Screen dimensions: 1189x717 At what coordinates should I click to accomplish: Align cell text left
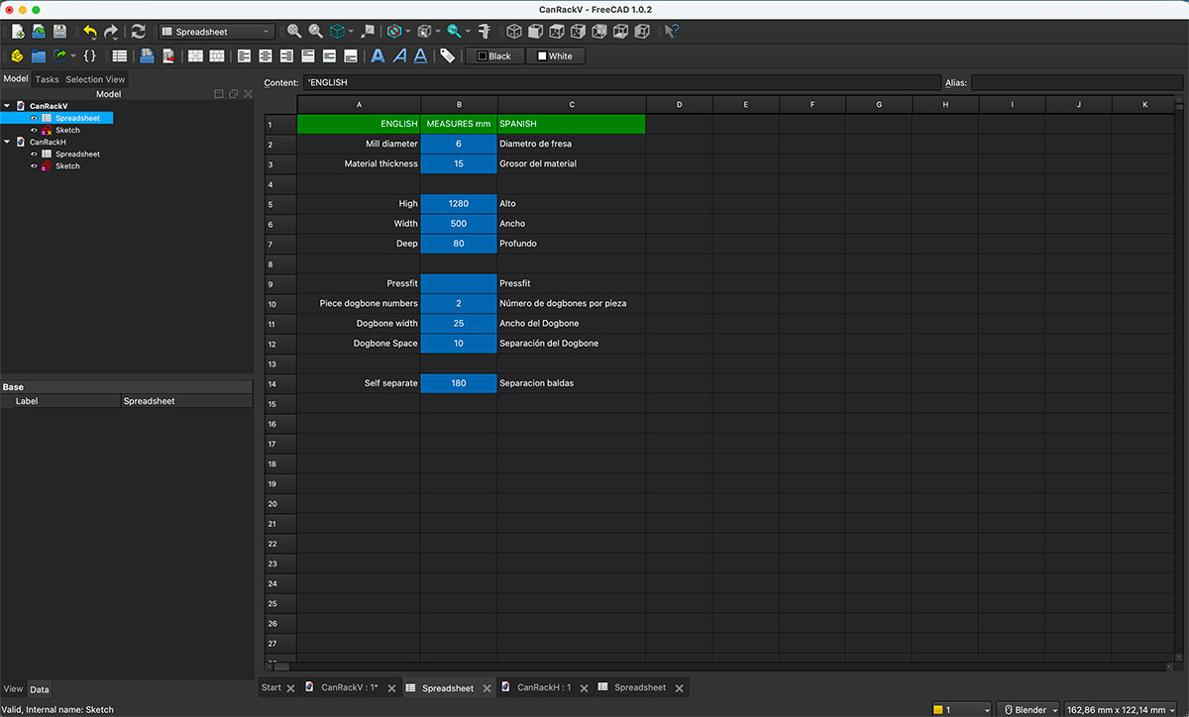tap(244, 56)
